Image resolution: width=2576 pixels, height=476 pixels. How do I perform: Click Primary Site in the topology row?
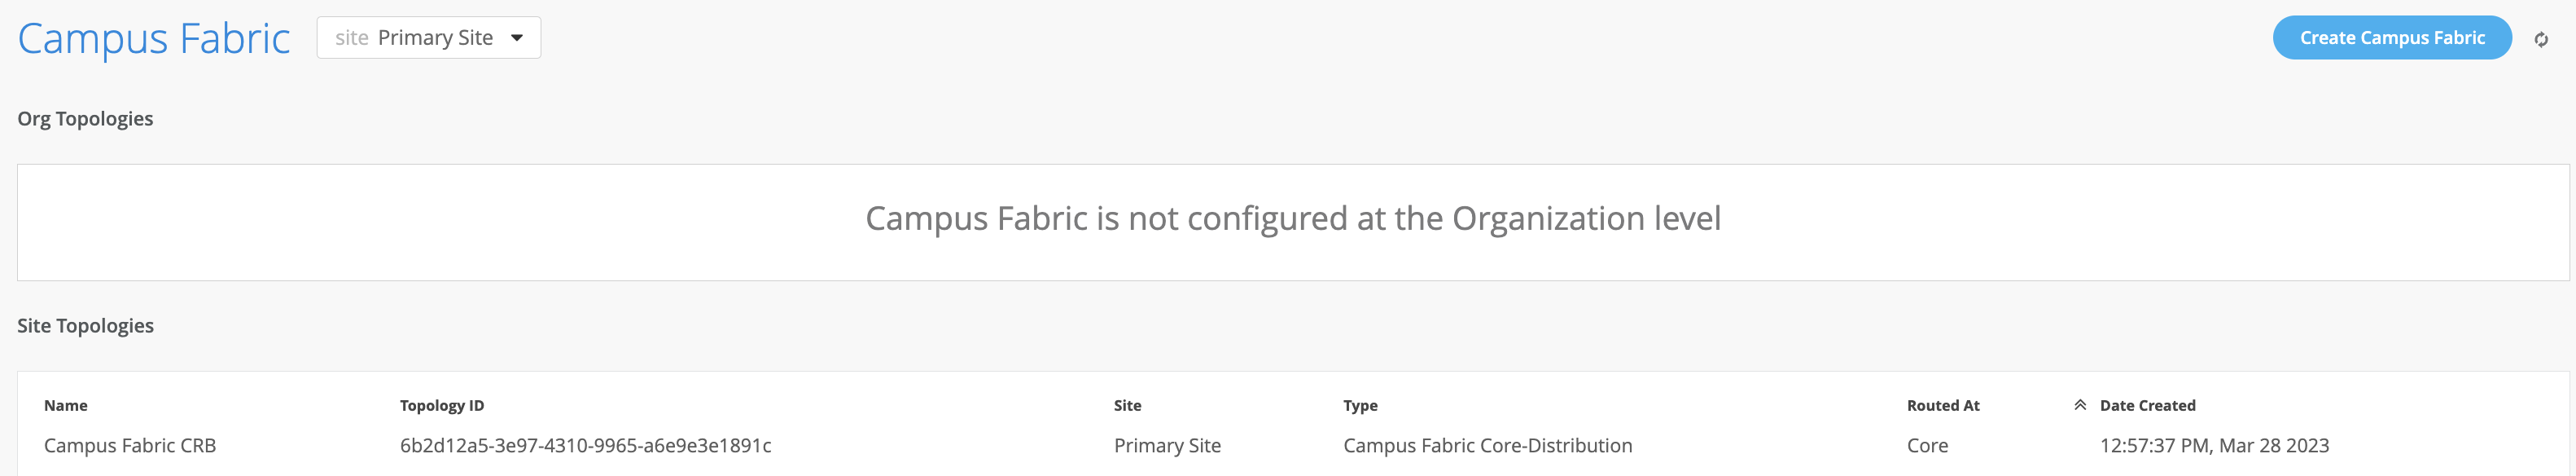point(1167,445)
